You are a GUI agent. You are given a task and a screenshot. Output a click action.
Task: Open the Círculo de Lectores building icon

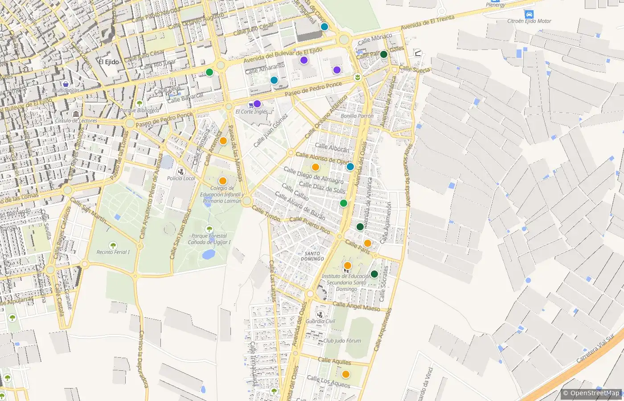76,114
